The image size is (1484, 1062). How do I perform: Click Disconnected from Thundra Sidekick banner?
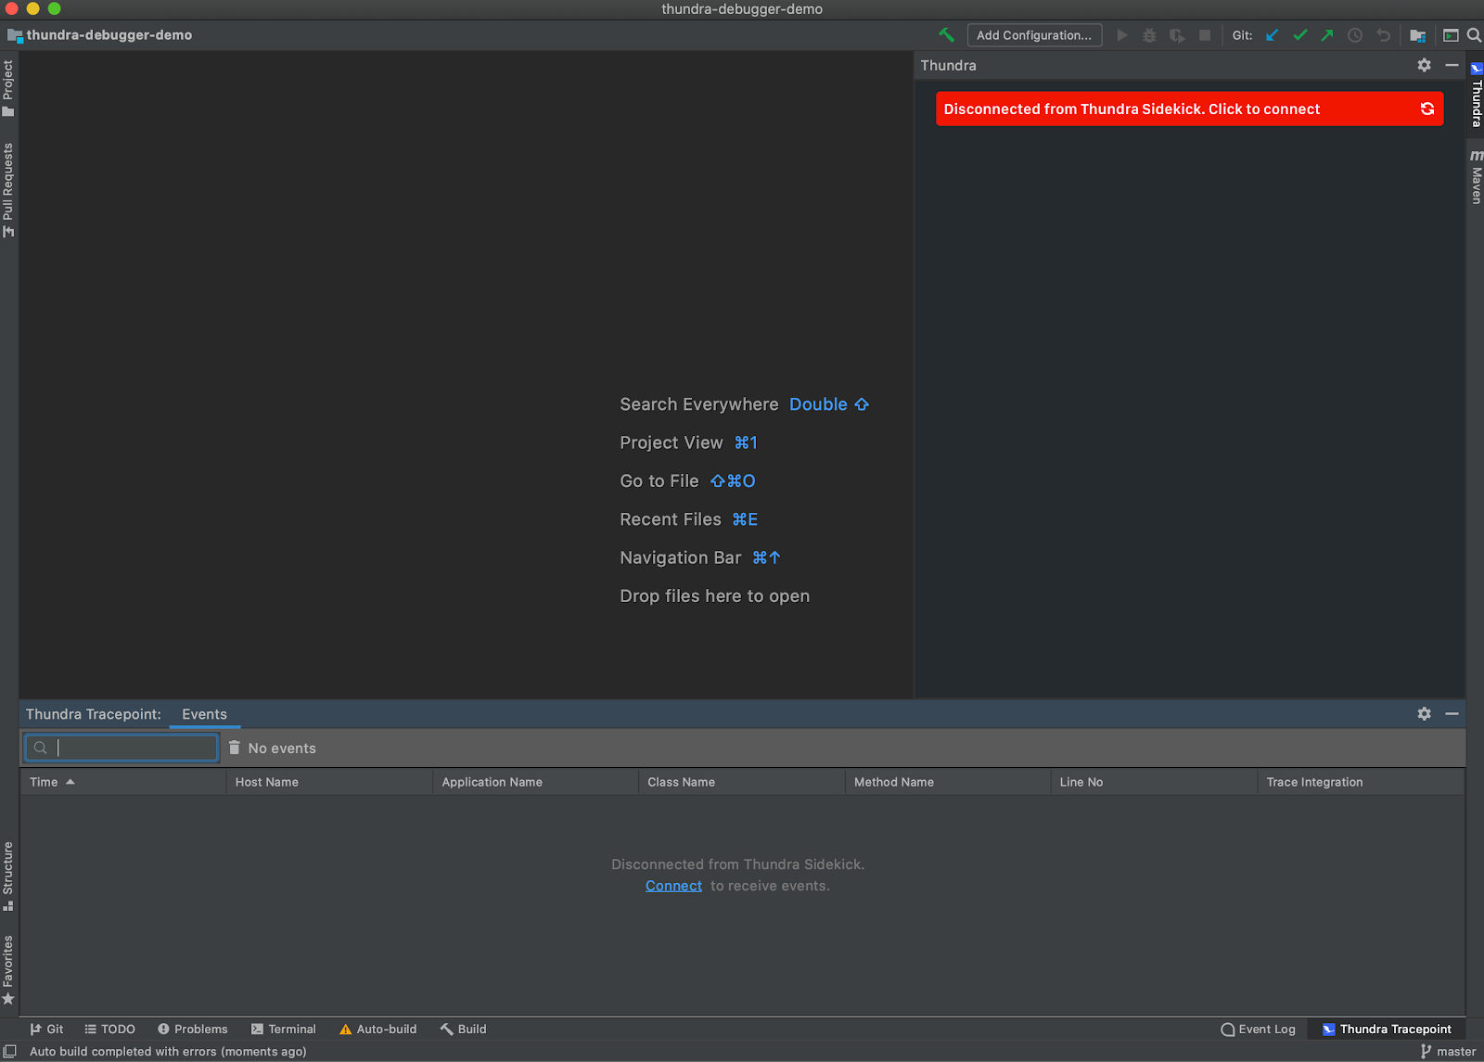tap(1190, 109)
